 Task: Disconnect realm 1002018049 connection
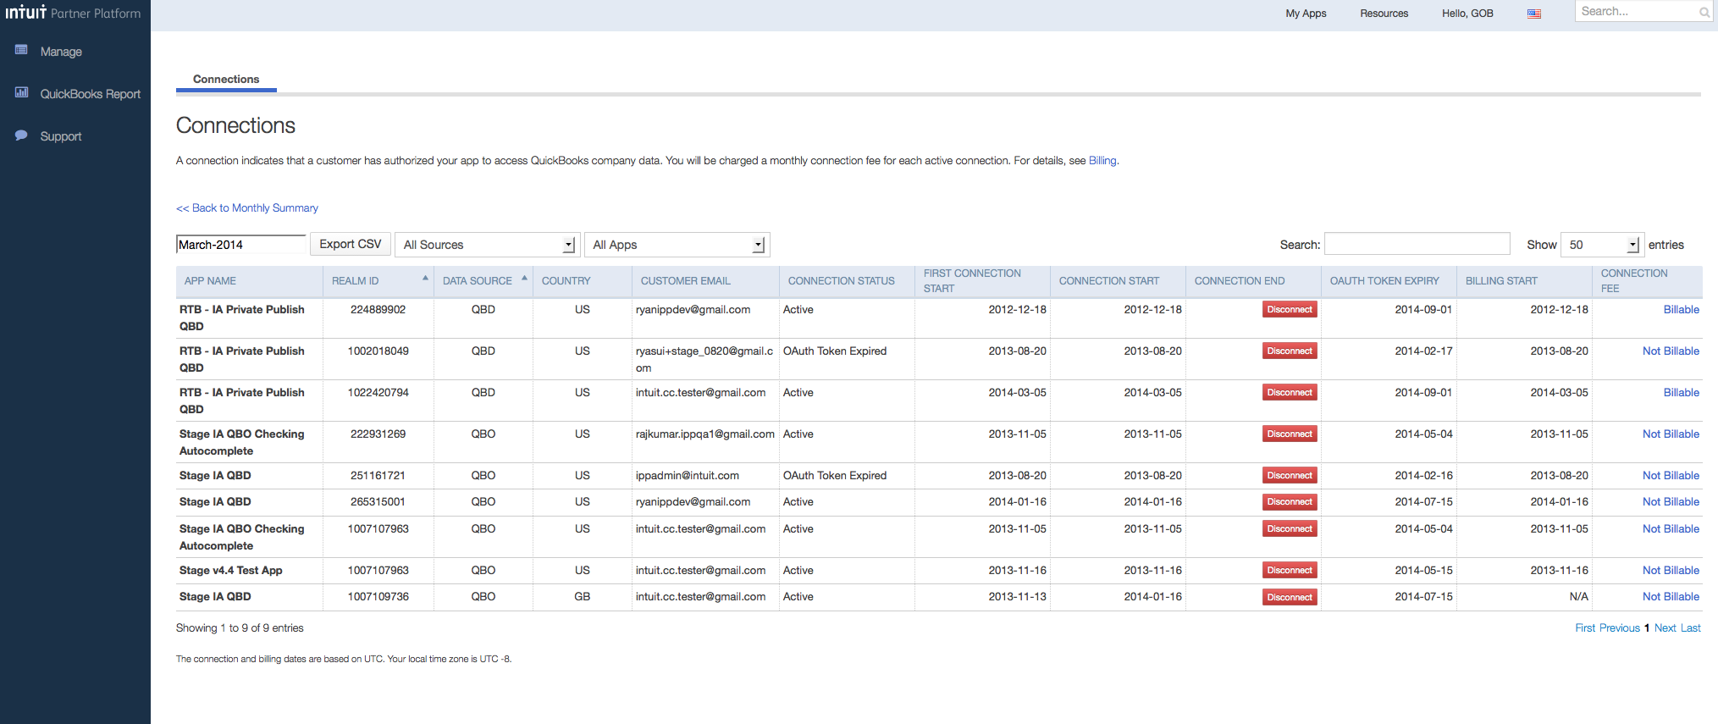[1290, 351]
